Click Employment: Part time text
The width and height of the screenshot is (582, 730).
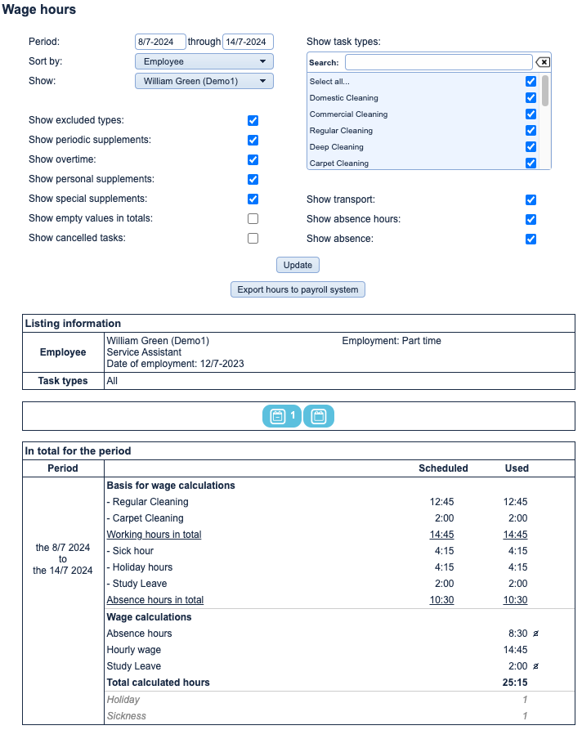[391, 341]
